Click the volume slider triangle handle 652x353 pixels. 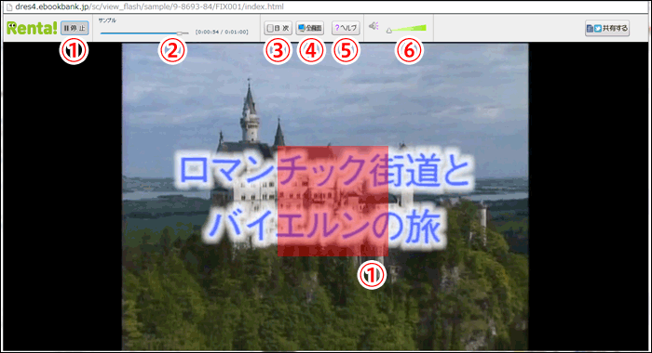pos(388,31)
